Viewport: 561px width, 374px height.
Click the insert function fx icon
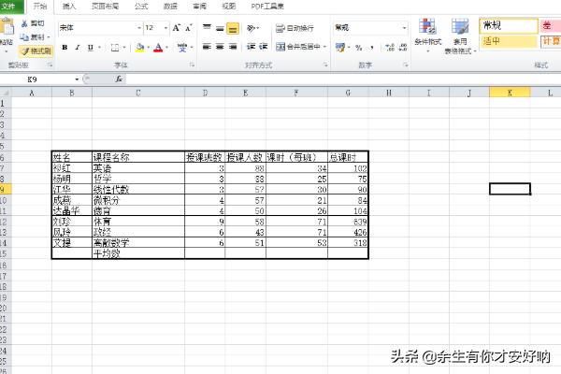click(119, 79)
